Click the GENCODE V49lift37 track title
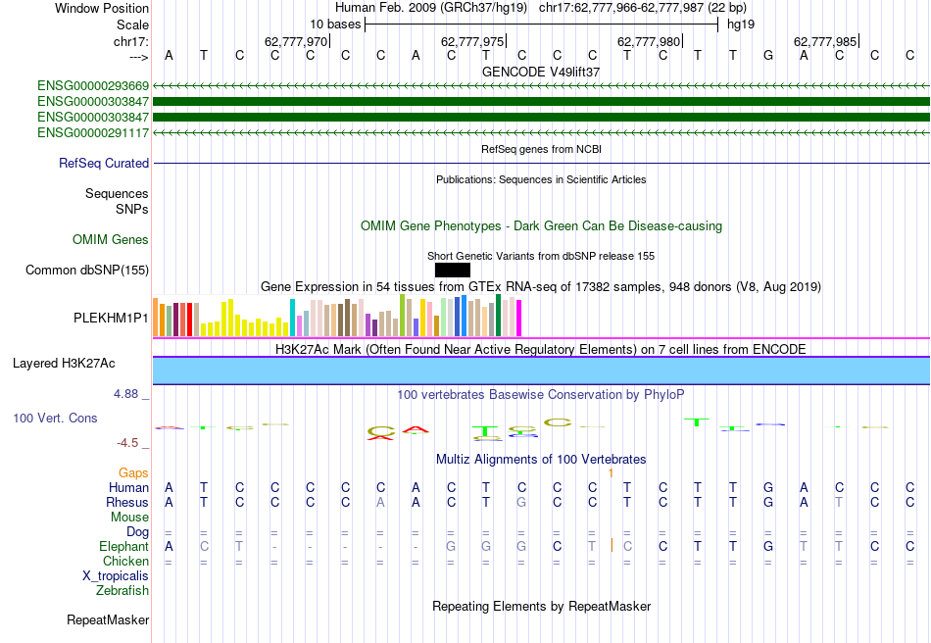The height and width of the screenshot is (643, 931). (541, 72)
